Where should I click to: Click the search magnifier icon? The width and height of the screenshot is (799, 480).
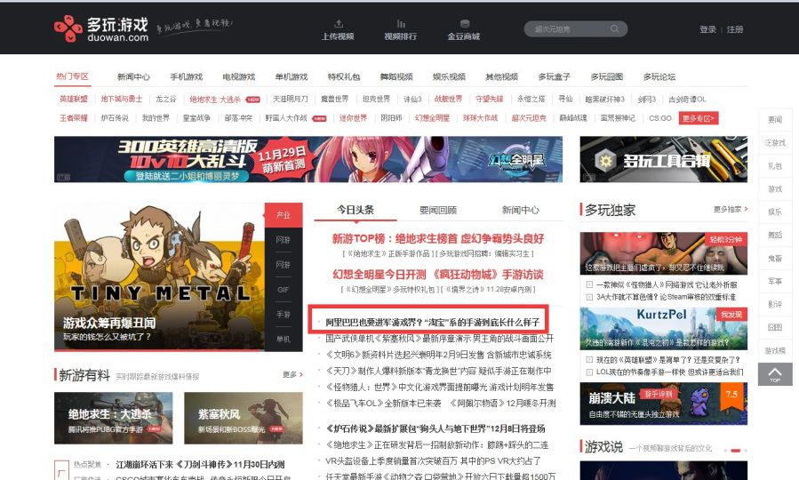[x=614, y=29]
